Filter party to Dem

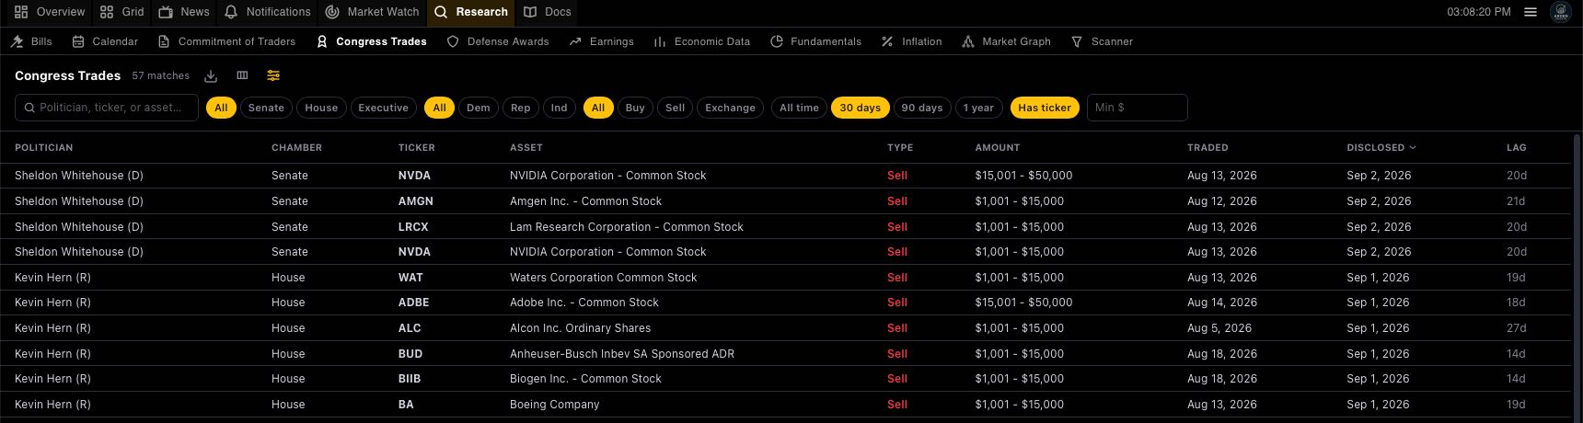(479, 108)
